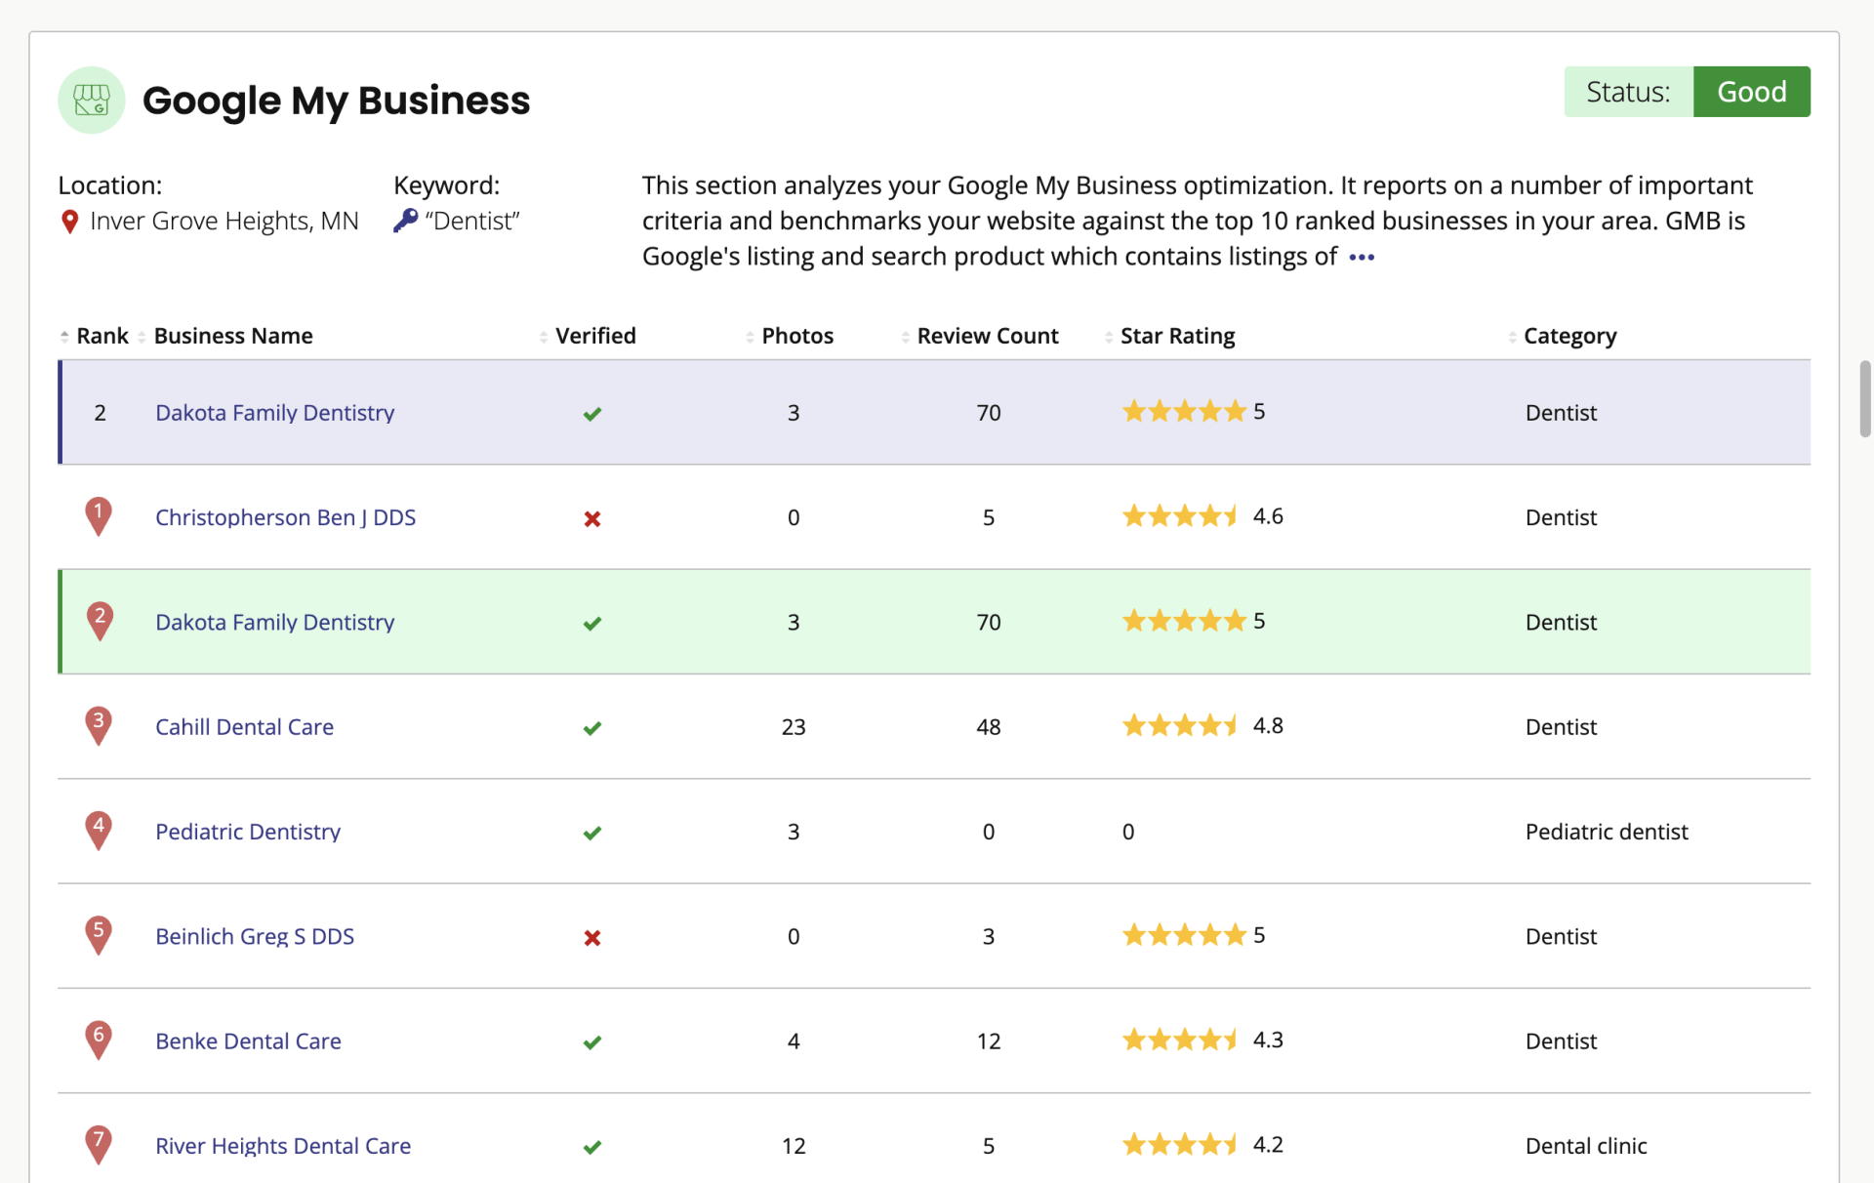Image resolution: width=1874 pixels, height=1183 pixels.
Task: Click the Pediatric dentist category cell
Action: click(x=1607, y=832)
